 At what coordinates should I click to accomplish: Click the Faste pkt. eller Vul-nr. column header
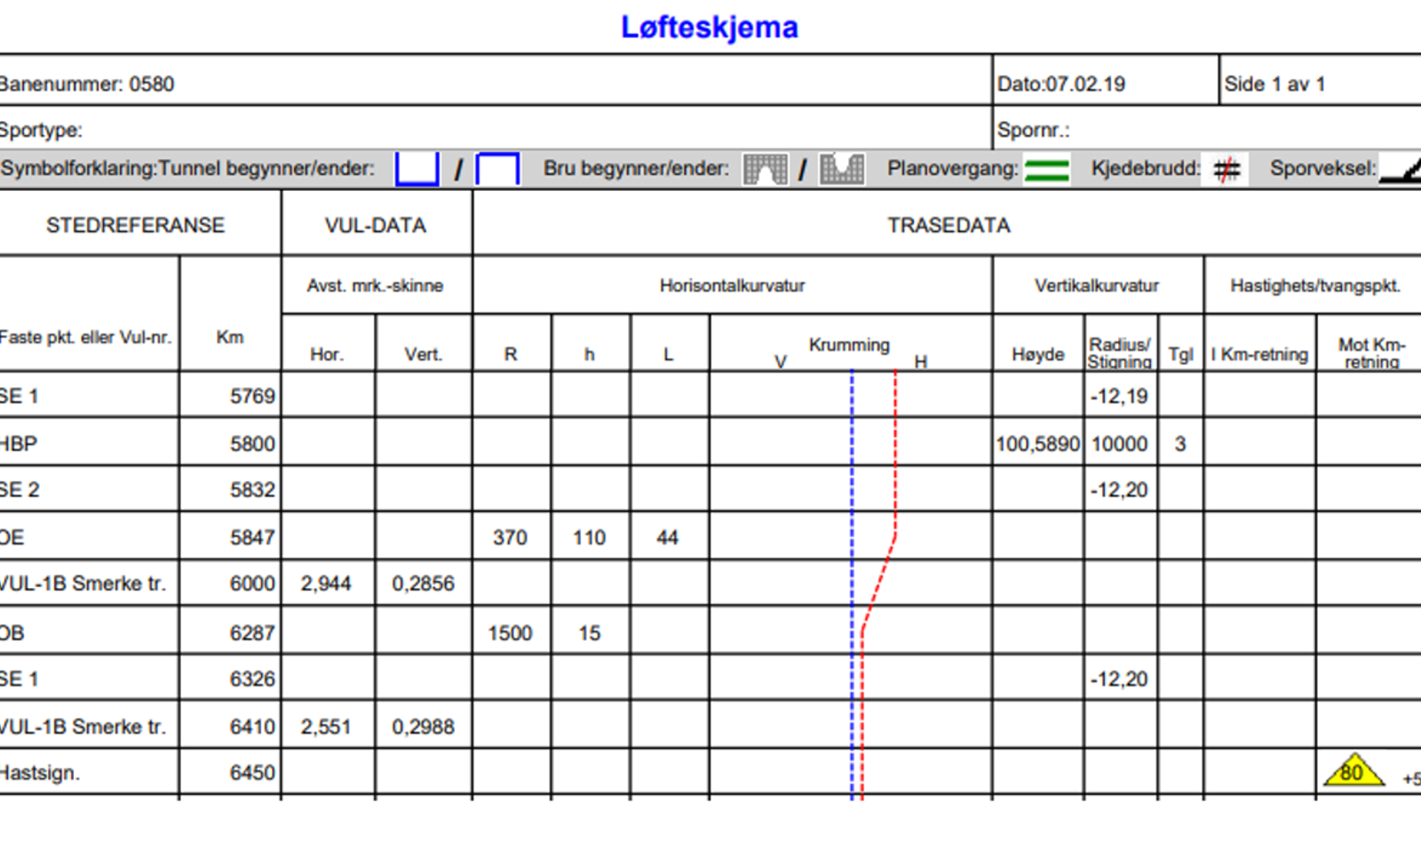pos(85,337)
